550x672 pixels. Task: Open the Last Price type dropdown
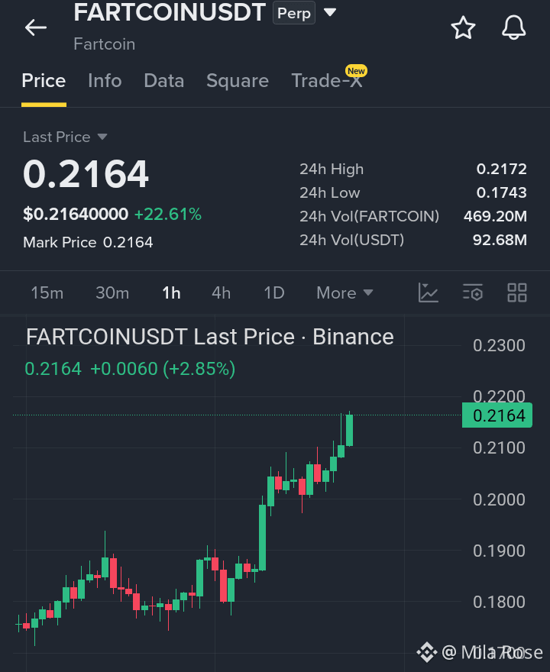click(x=65, y=137)
